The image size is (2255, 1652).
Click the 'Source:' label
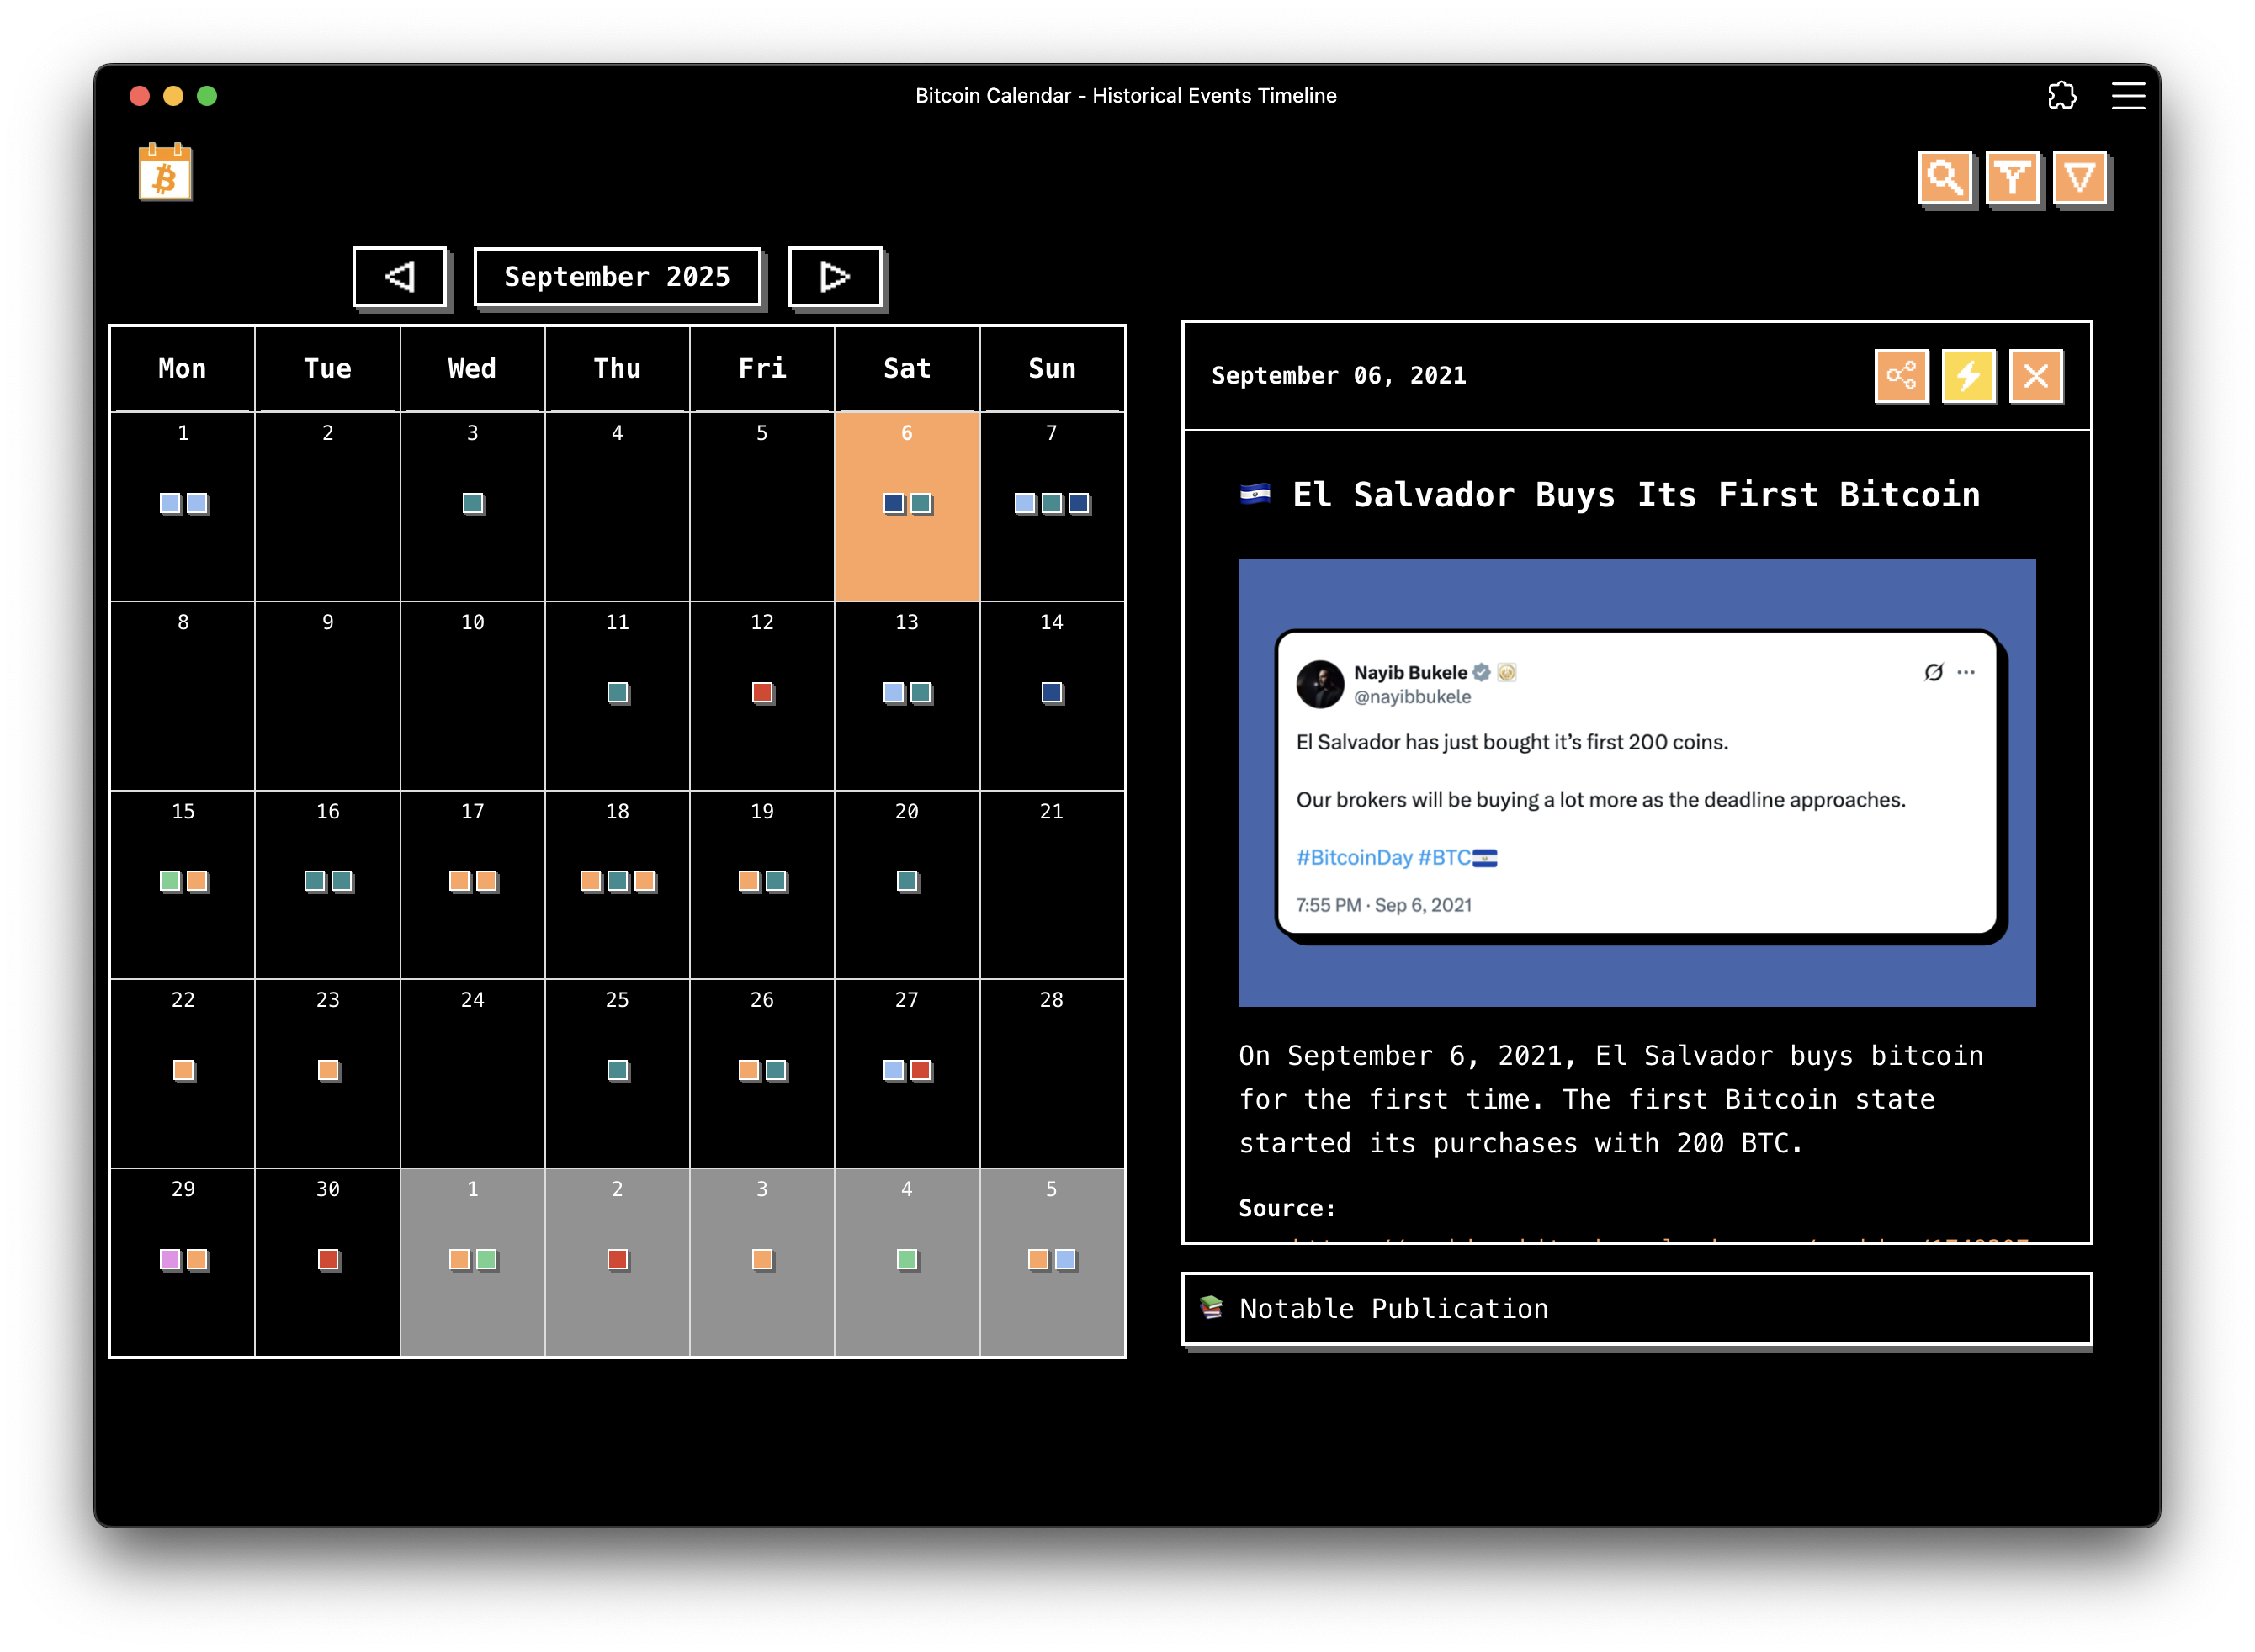[x=1287, y=1208]
